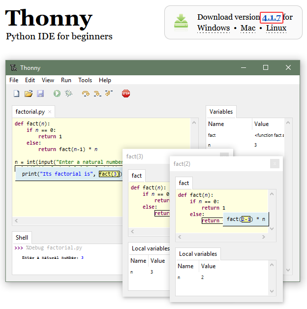Open the 4.1.7 version link

coord(272,18)
